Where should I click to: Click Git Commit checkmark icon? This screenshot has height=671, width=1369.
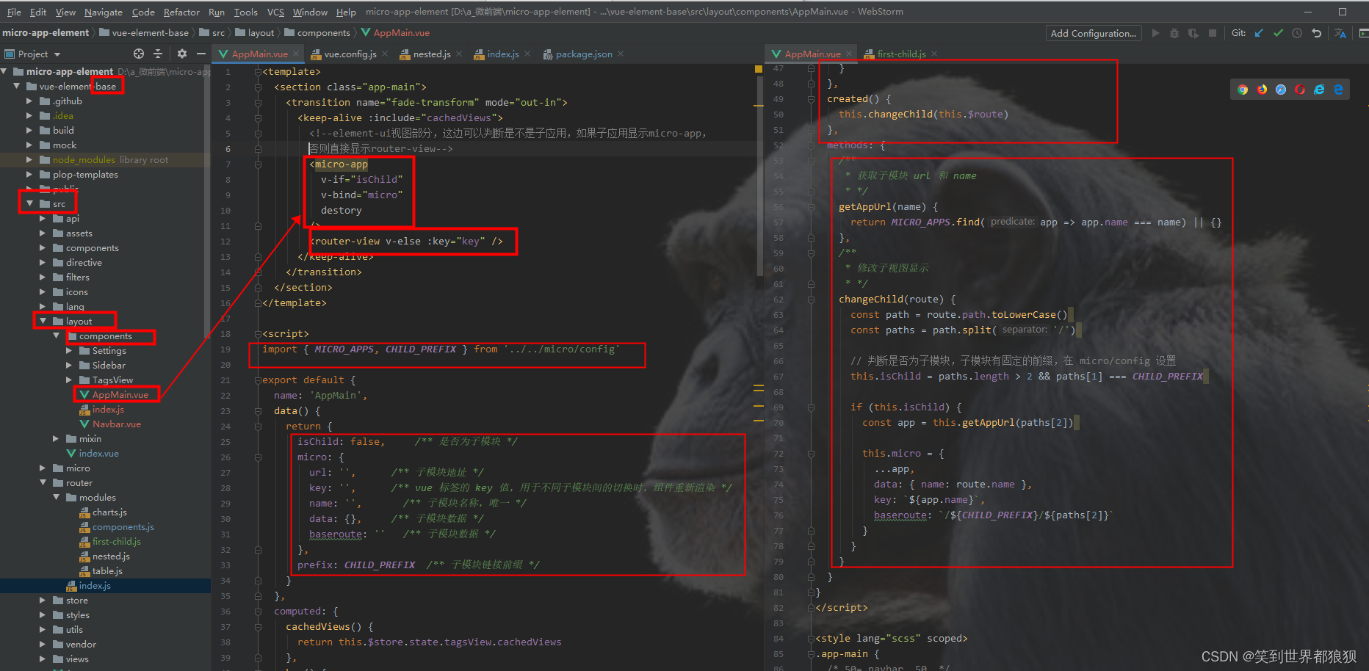pos(1278,33)
